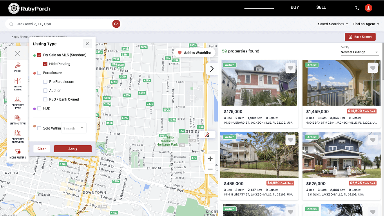Click the 135k map price marker

(x=172, y=120)
